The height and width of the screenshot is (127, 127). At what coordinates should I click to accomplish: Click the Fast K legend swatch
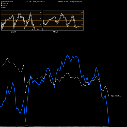(2, 5)
